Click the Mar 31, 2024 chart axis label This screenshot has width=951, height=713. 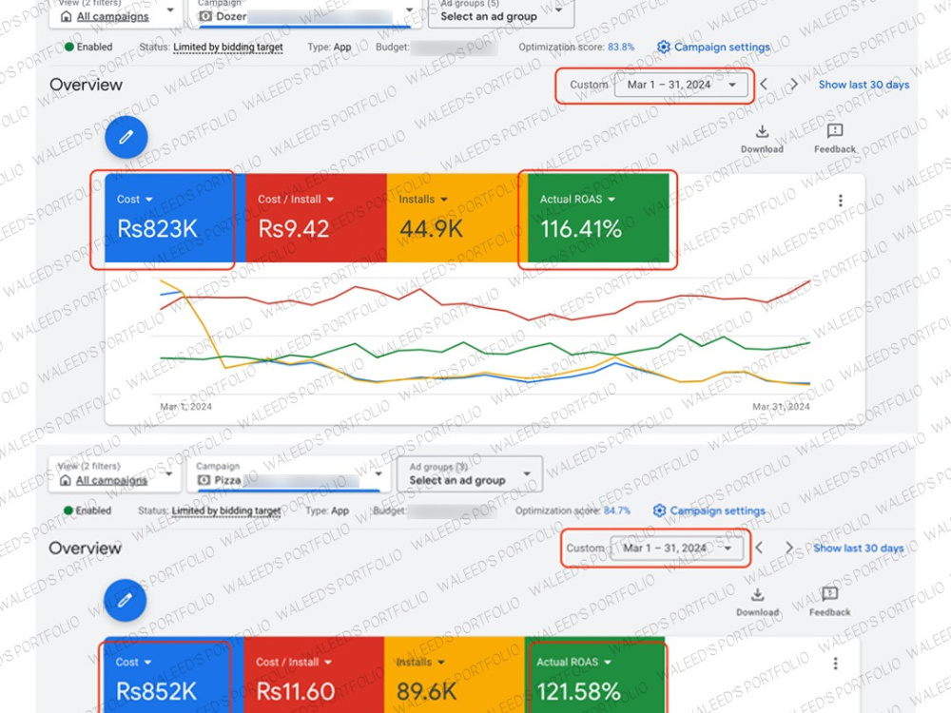(781, 407)
